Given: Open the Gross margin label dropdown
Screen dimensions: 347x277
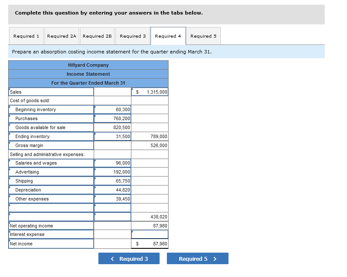Looking at the screenshot, I should (x=51, y=145).
